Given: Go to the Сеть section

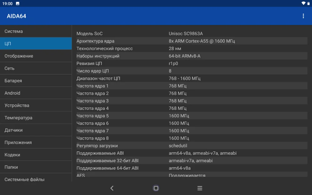Looking at the screenshot, I should tap(36, 68).
